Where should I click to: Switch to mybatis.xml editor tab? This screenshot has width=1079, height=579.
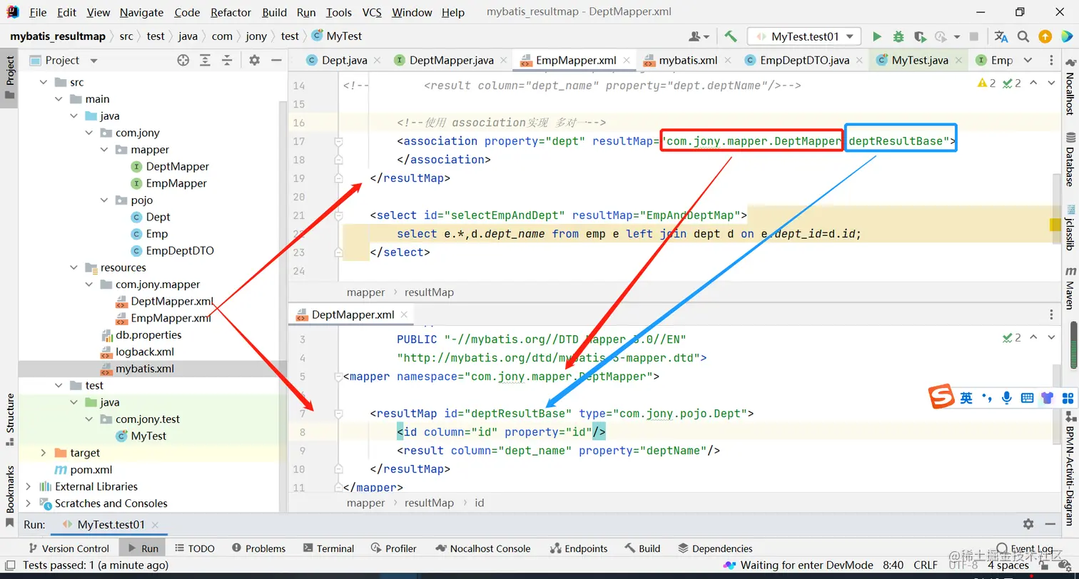(688, 61)
